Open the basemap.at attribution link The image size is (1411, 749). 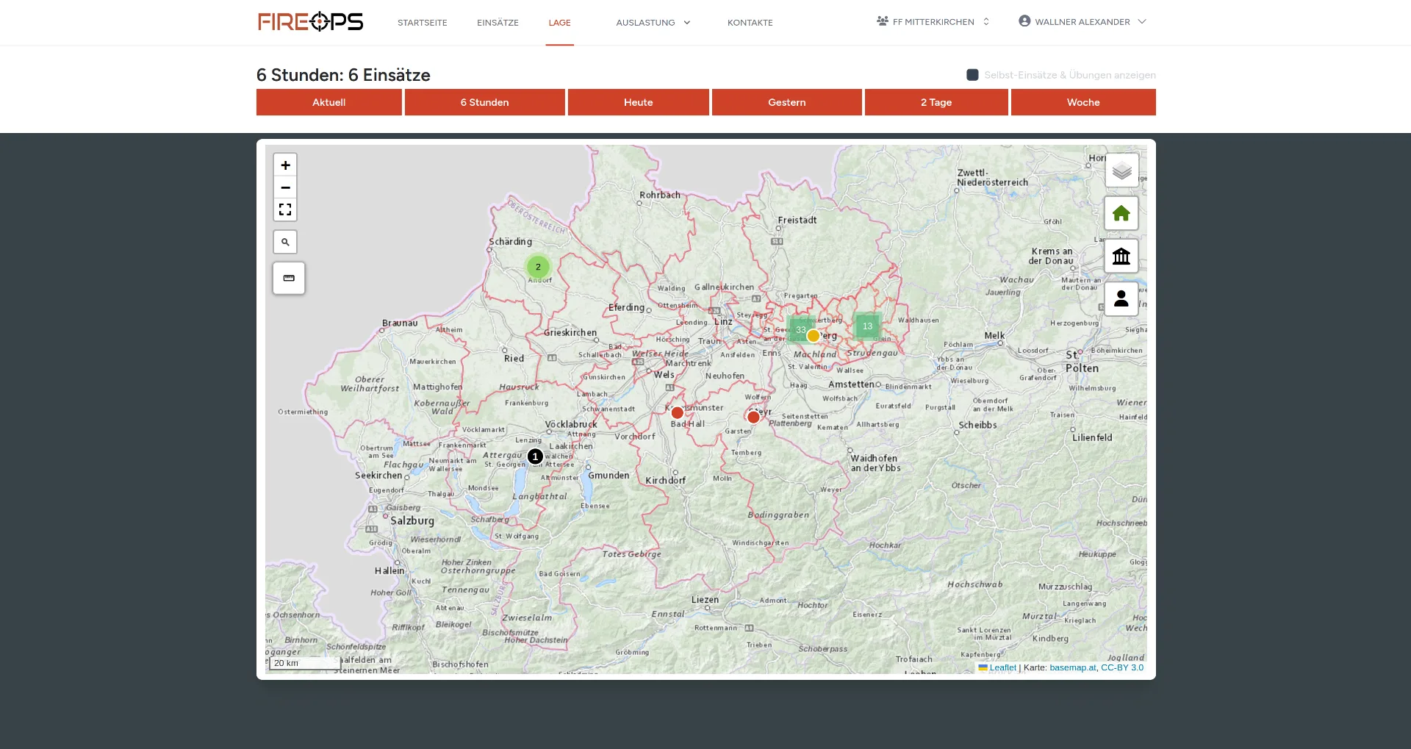(1073, 667)
